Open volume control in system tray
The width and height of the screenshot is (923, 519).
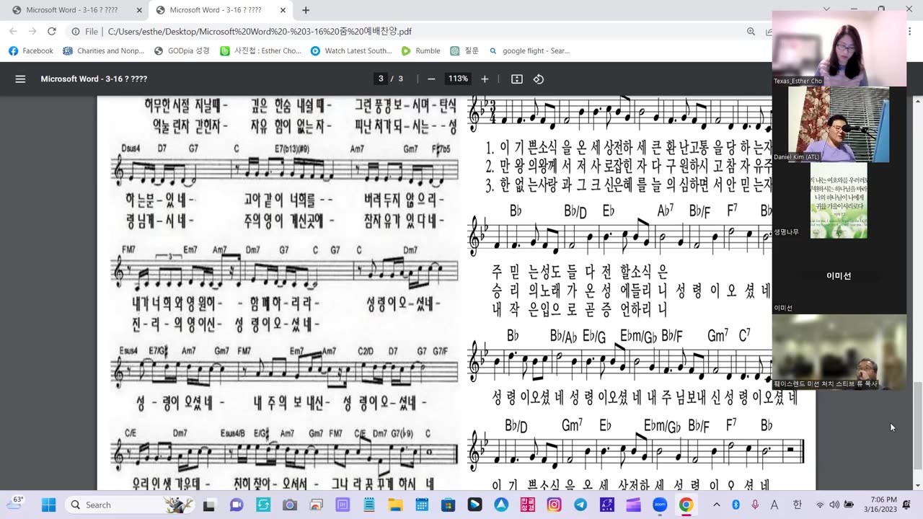[x=834, y=505]
